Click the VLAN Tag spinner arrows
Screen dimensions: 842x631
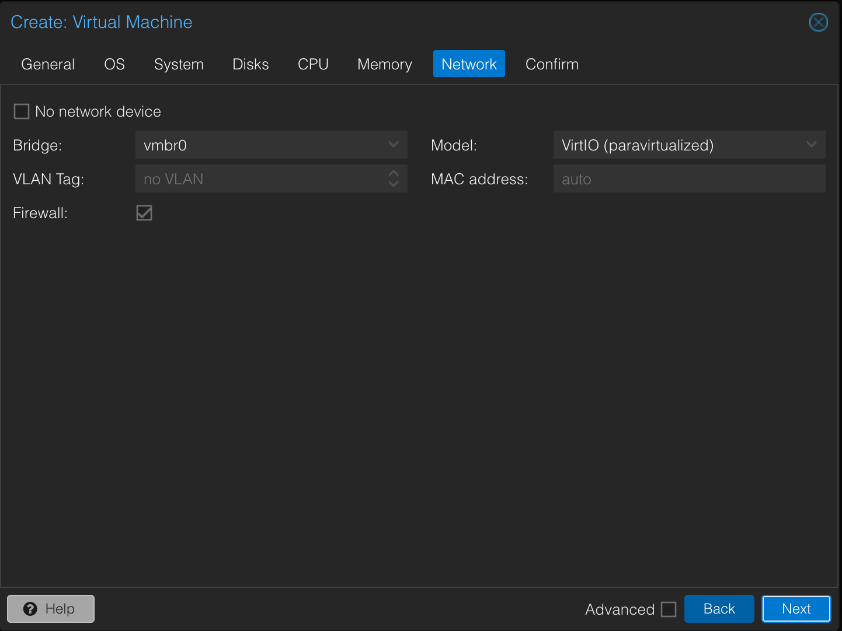394,178
